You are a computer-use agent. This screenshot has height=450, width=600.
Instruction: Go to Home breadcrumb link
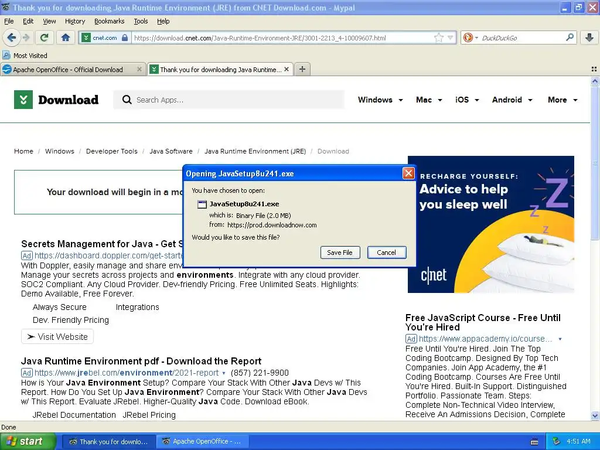(23, 151)
